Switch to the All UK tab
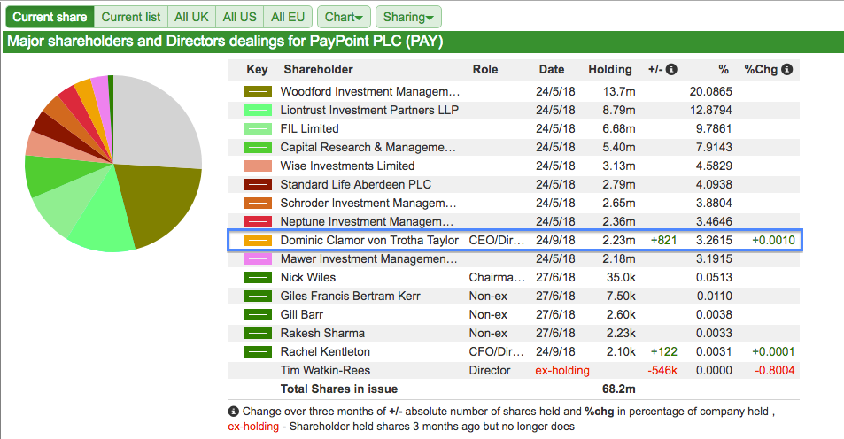Screen dimensions: 844x439 click(191, 17)
